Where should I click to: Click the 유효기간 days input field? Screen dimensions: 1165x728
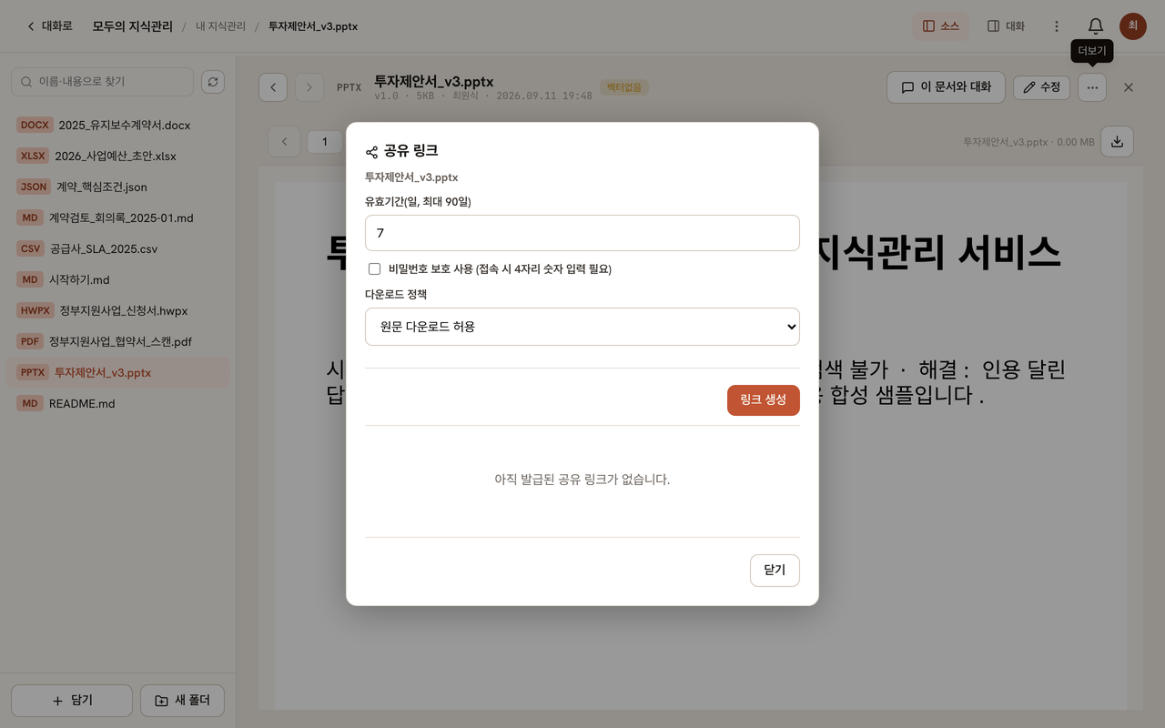[582, 233]
